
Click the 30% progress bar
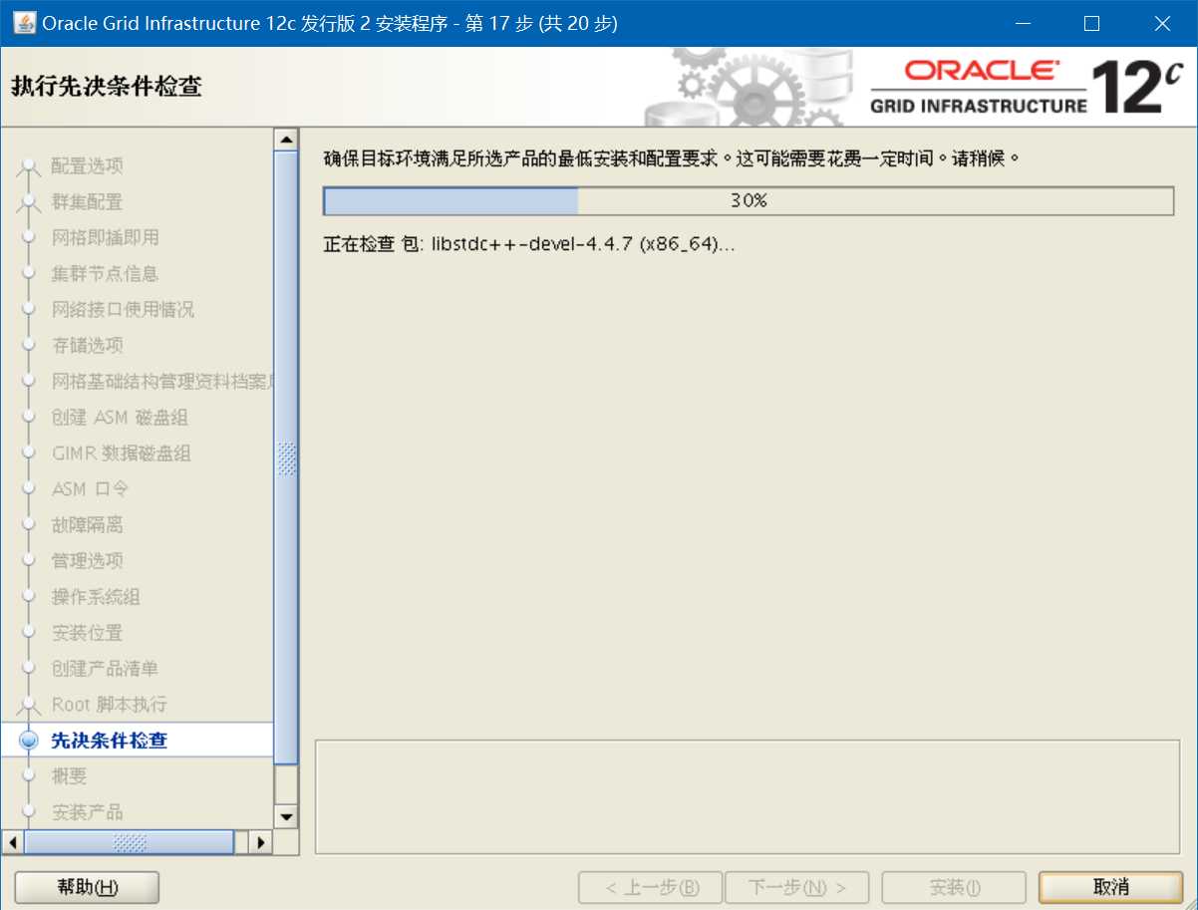(749, 200)
